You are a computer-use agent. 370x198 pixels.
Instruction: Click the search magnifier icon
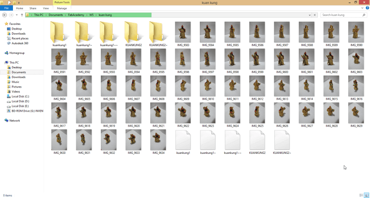364,15
